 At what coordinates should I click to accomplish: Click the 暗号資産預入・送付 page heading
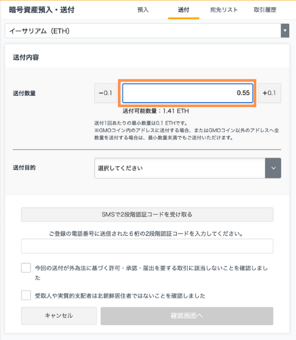[x=41, y=10]
